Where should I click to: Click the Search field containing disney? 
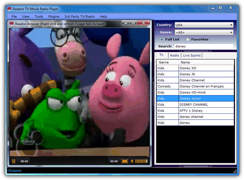(x=204, y=46)
